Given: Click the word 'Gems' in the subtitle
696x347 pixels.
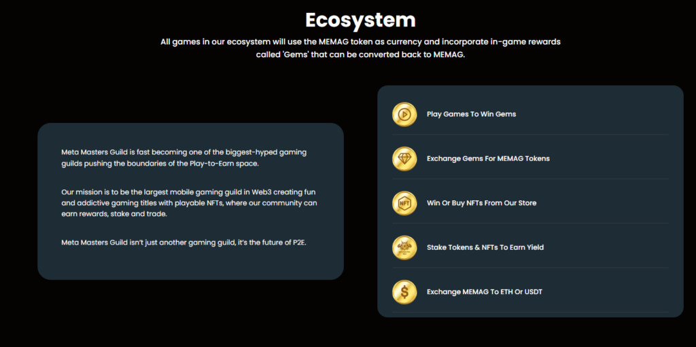Looking at the screenshot, I should tap(300, 55).
